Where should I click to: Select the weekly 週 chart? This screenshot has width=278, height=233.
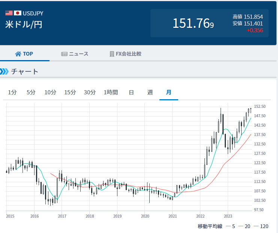150,92
